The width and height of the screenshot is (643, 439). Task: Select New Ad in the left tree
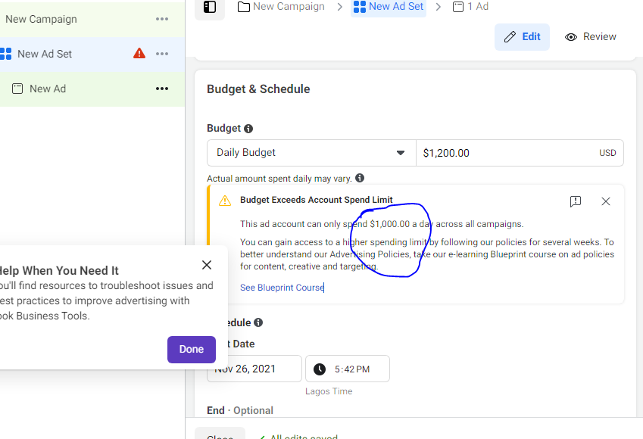[x=48, y=89]
